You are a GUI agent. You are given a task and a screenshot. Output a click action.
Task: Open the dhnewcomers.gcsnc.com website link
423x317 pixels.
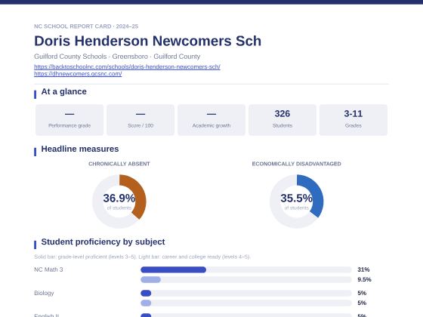point(78,74)
